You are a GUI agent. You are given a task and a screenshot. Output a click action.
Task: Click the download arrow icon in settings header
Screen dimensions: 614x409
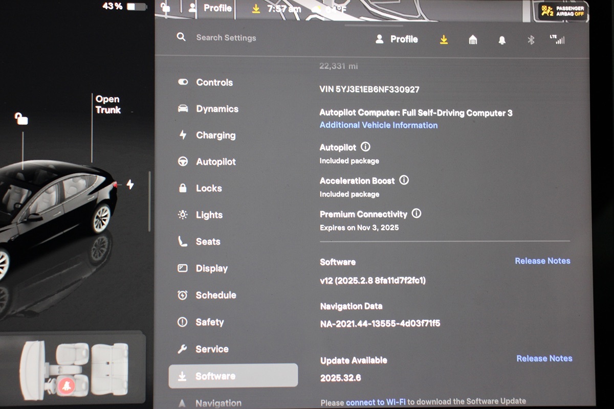[444, 40]
